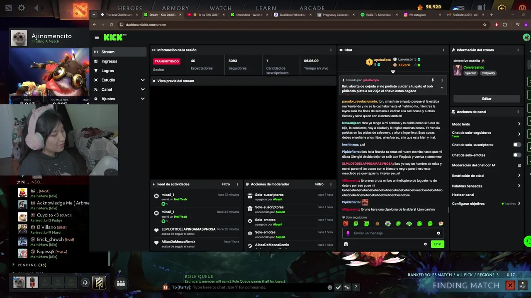Click the Dota voice headset icon
Screen dimensions: 531x298
pyautogui.click(x=85, y=283)
